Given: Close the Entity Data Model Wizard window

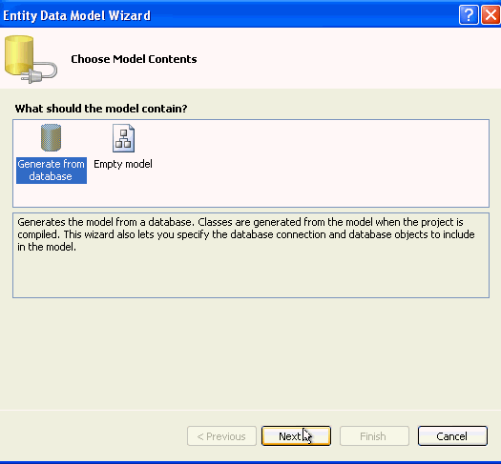Looking at the screenshot, I should click(x=491, y=14).
